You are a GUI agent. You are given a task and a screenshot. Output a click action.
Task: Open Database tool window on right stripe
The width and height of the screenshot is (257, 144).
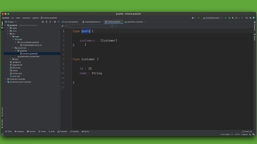(255, 26)
